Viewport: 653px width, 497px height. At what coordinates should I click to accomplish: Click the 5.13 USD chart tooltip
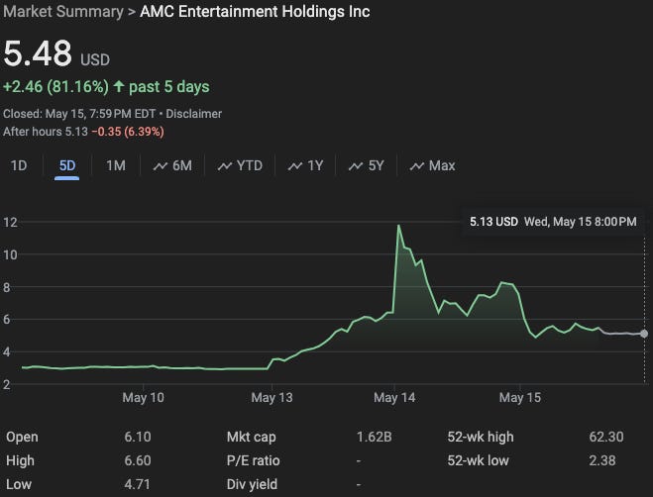point(553,222)
